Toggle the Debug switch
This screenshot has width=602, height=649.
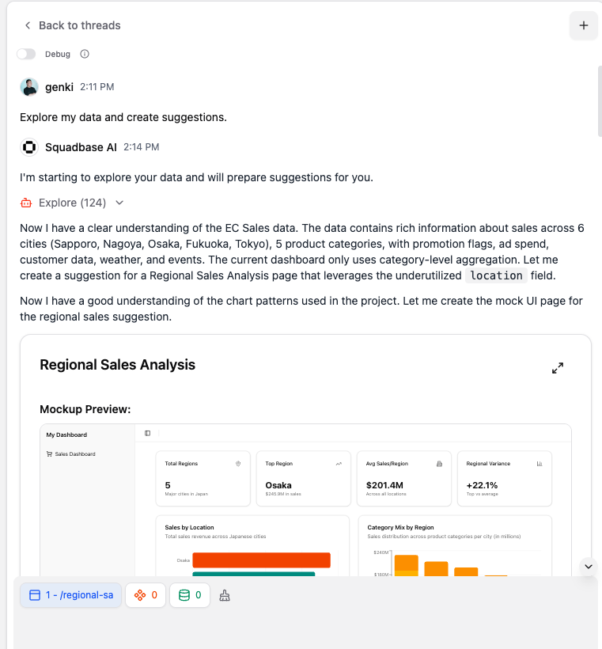pyautogui.click(x=26, y=55)
